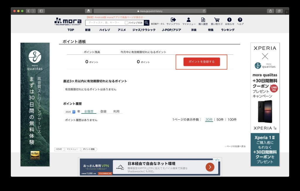Click the Safari address bar
Viewport: 300px width, 191px height.
point(150,11)
